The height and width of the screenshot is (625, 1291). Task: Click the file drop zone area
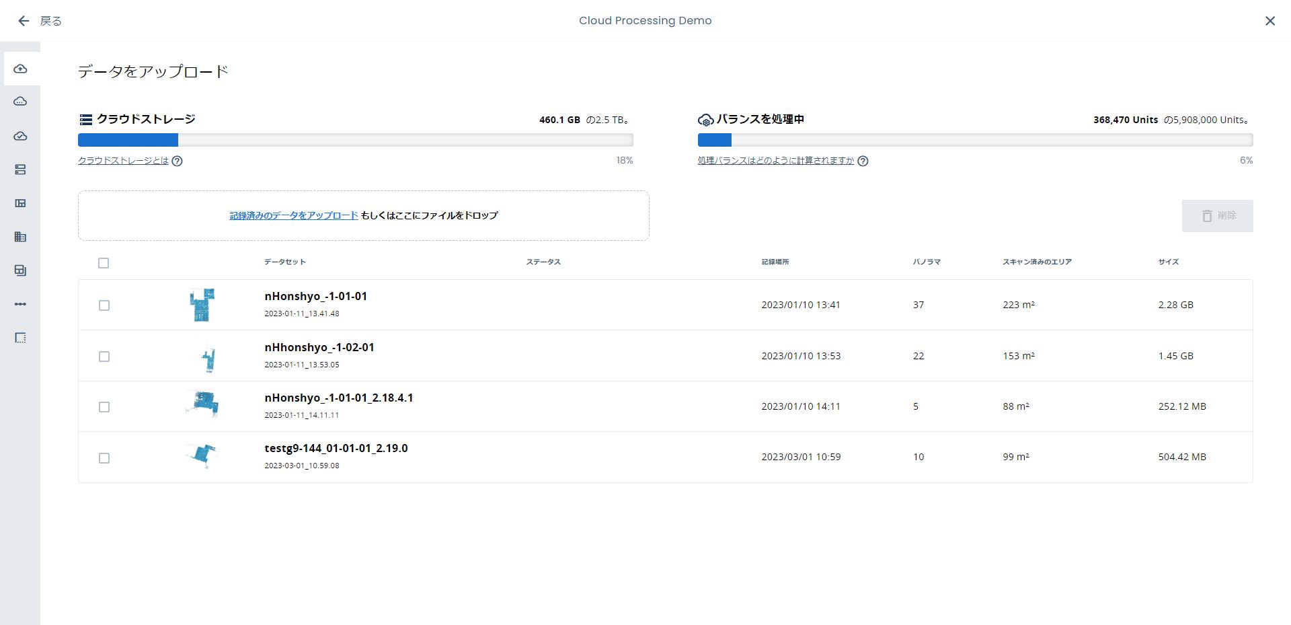(x=364, y=216)
